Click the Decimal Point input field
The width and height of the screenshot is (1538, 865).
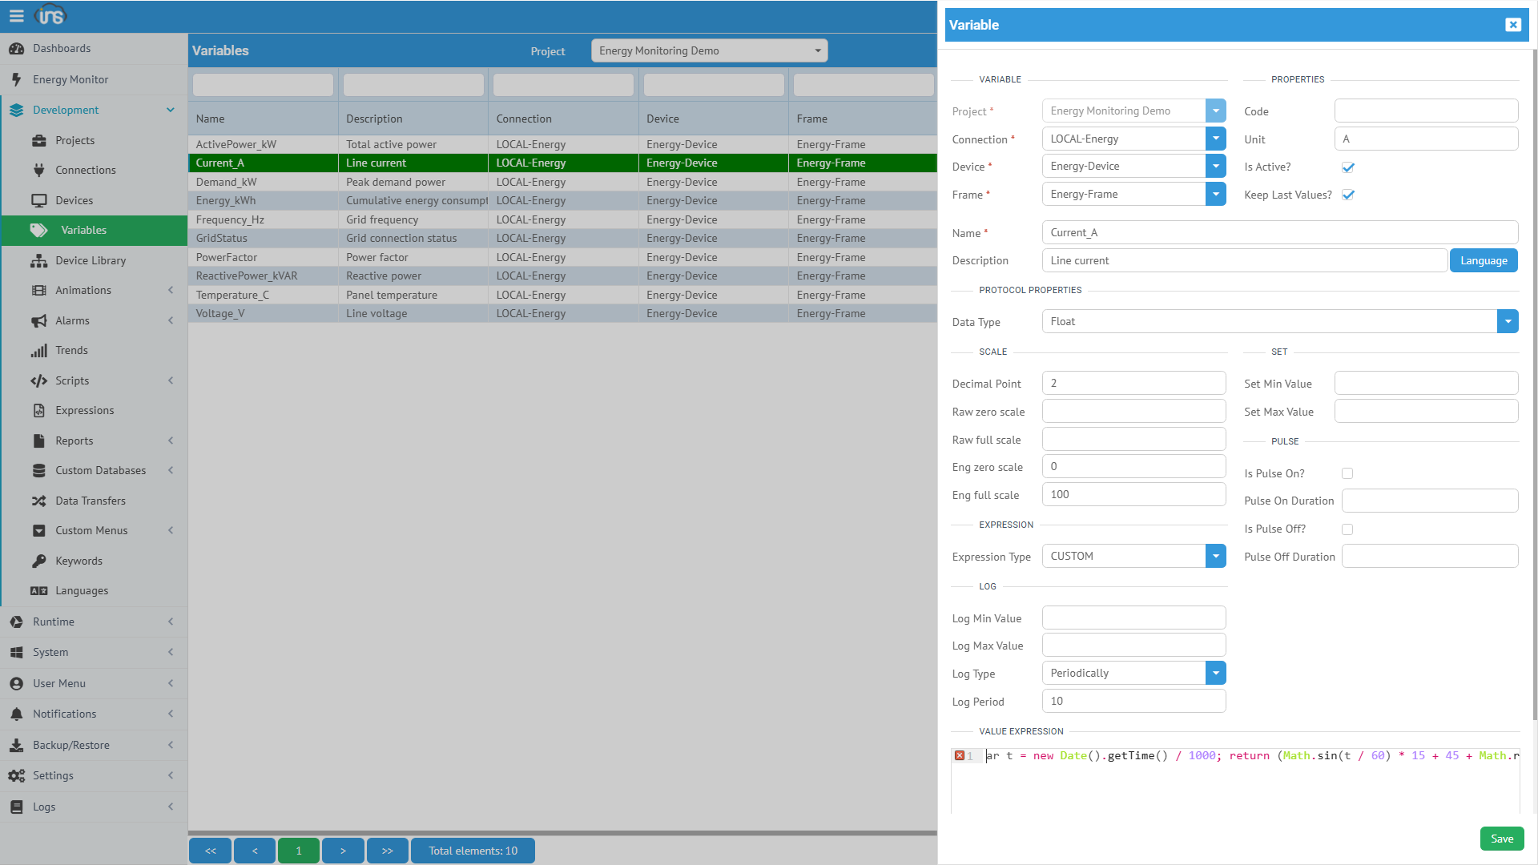(x=1133, y=383)
